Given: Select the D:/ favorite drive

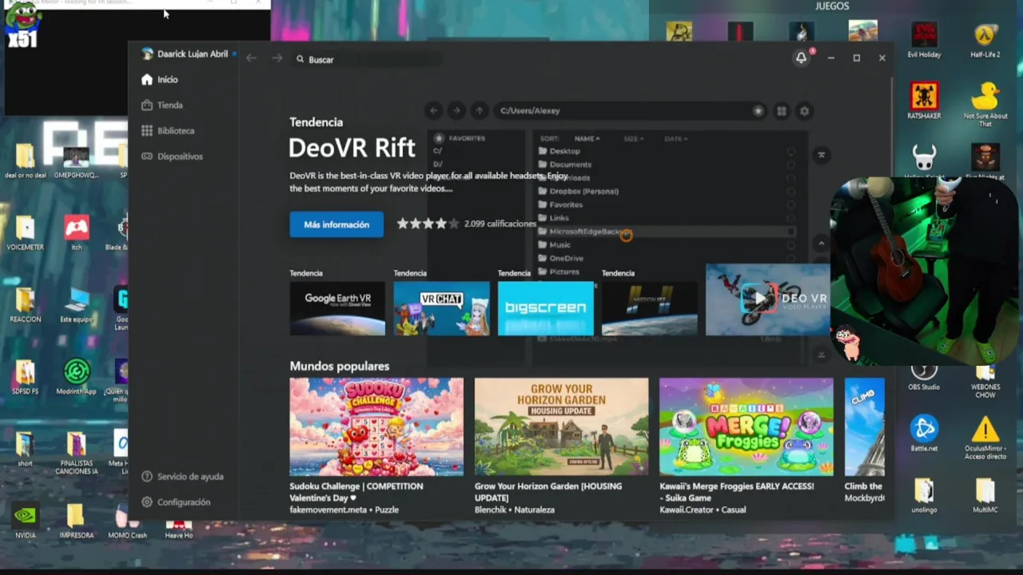Looking at the screenshot, I should pos(438,165).
